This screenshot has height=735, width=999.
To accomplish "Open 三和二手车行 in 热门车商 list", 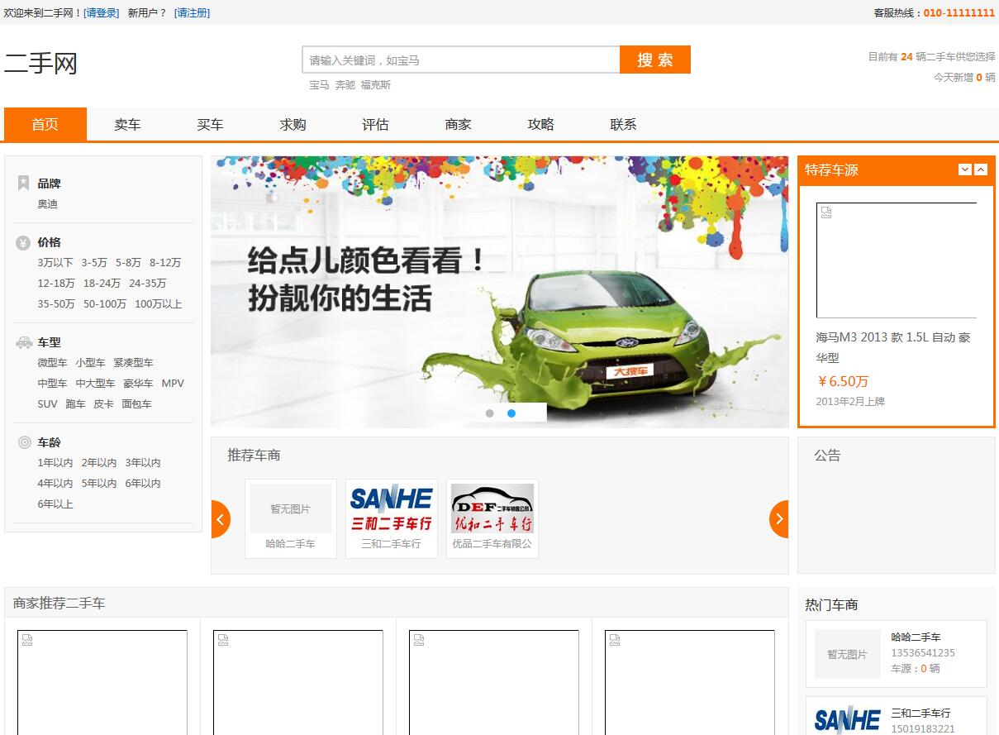I will [x=921, y=713].
